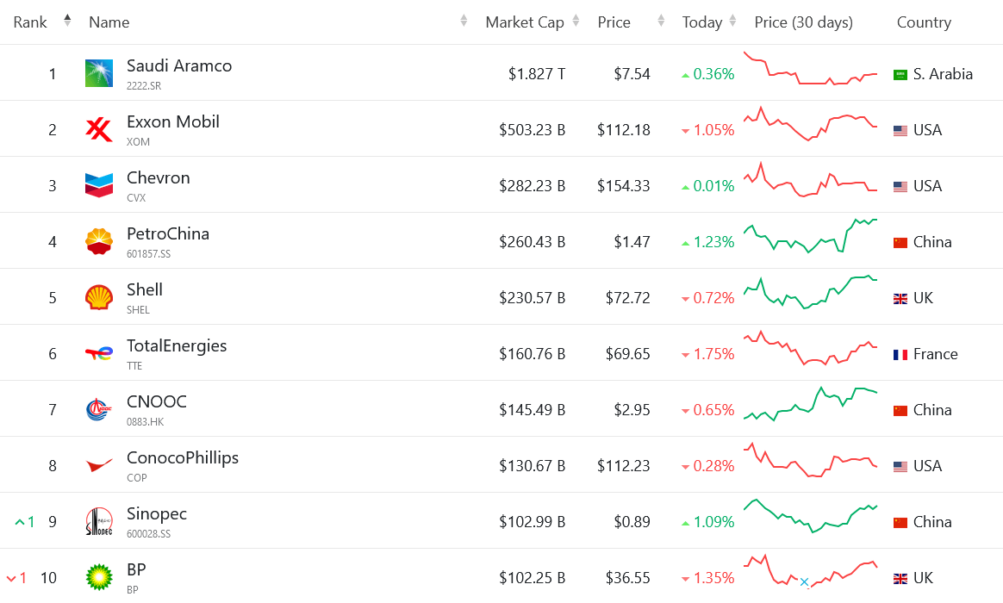Image resolution: width=1003 pixels, height=603 pixels.
Task: Click the Saudi Aramco logo icon
Action: click(x=99, y=73)
